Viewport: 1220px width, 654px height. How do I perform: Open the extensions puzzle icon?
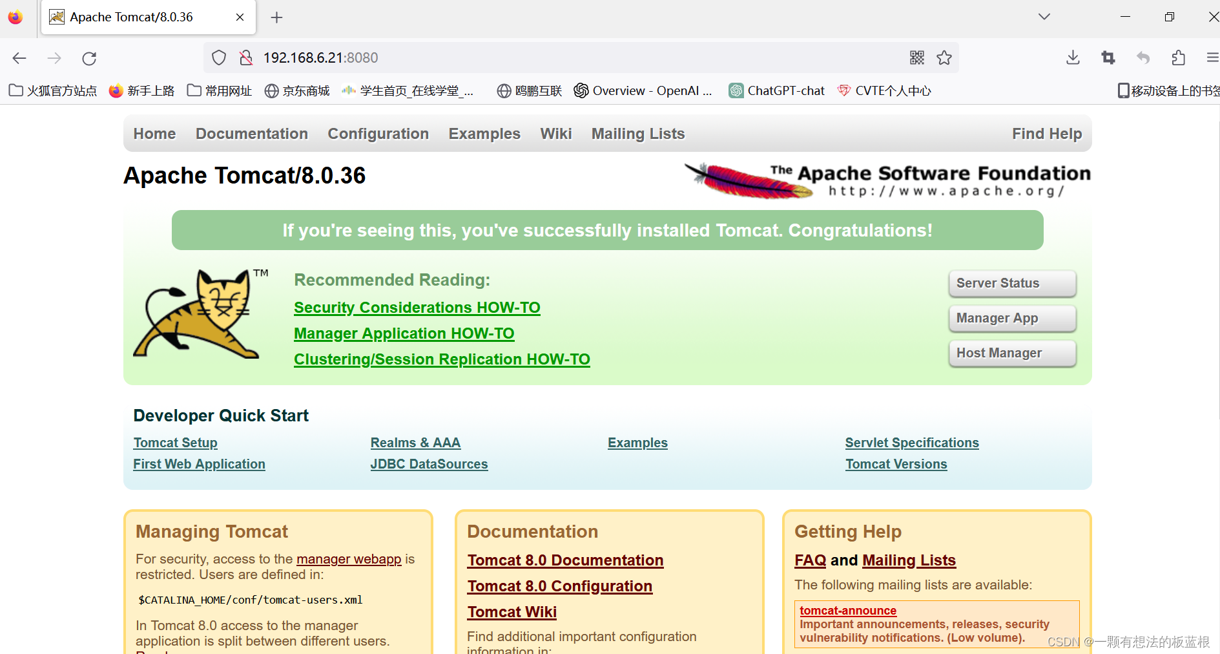[x=1178, y=58]
